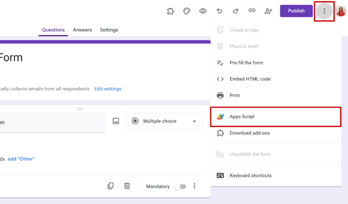The width and height of the screenshot is (348, 204).
Task: Preview the form with the eye icon
Action: point(203,11)
